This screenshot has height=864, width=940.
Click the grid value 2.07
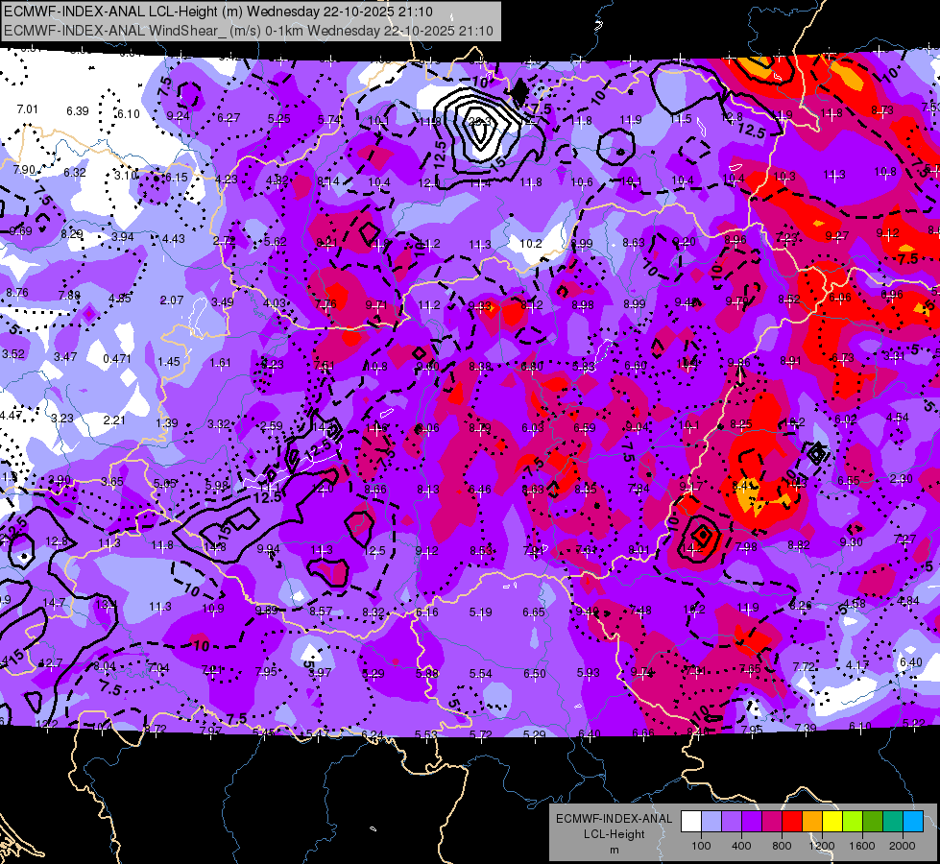pyautogui.click(x=172, y=300)
